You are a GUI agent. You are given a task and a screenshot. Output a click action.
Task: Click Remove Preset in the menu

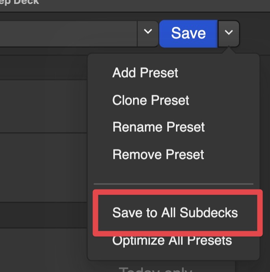158,154
